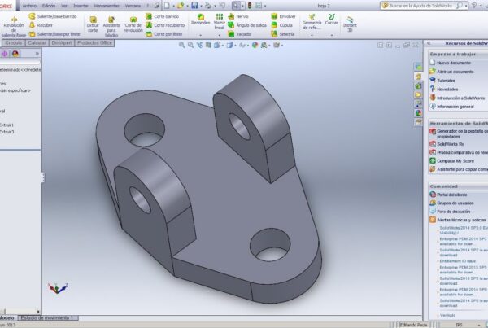This screenshot has height=328, width=488.
Task: Click the Nuevo documento link
Action: [x=453, y=63]
